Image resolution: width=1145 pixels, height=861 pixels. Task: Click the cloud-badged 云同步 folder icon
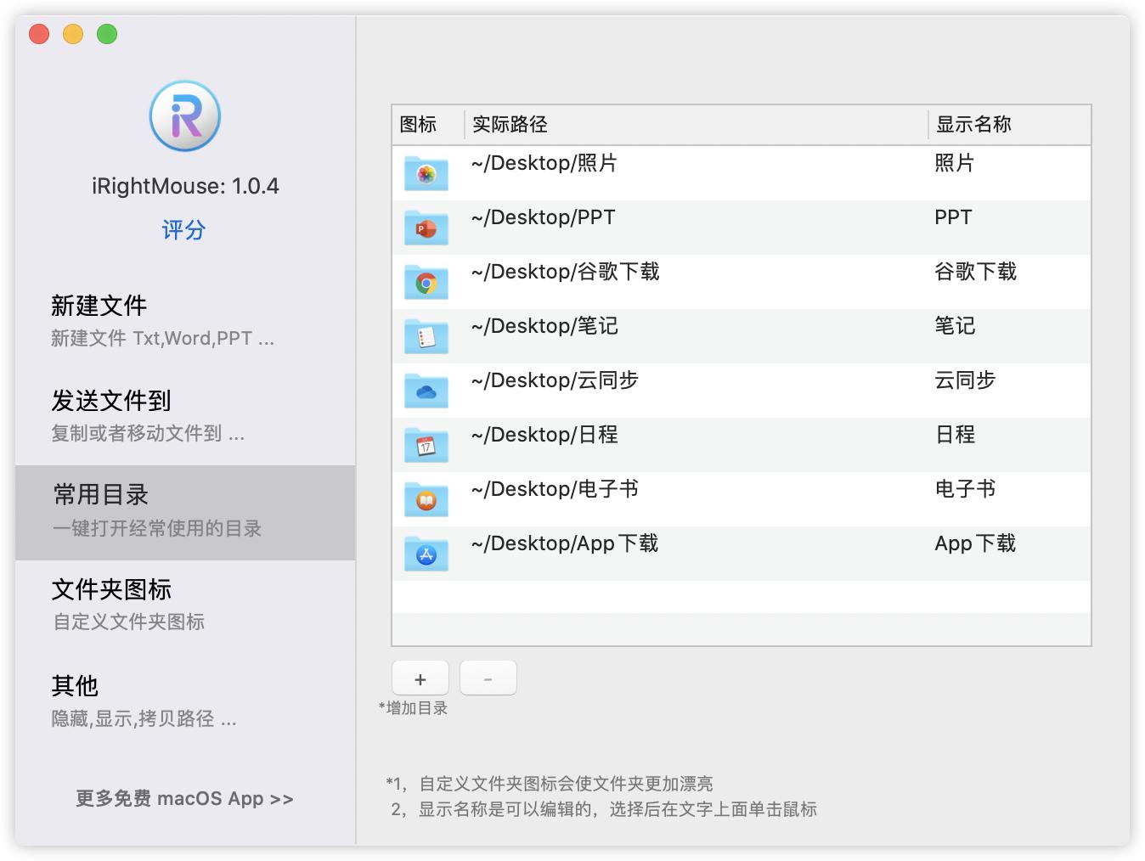tap(426, 391)
